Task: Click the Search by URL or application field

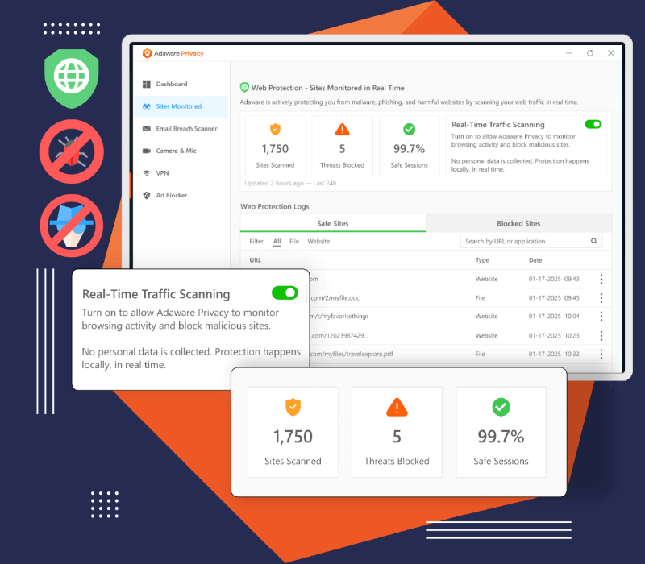Action: pos(524,241)
